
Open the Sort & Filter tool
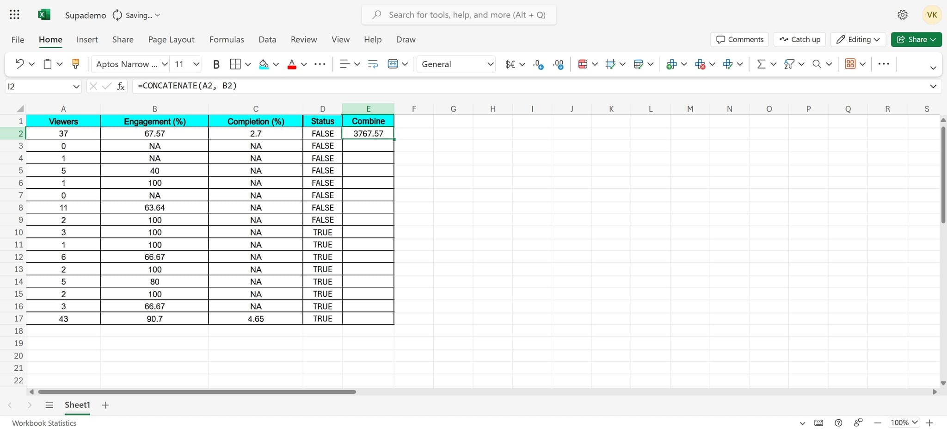789,64
